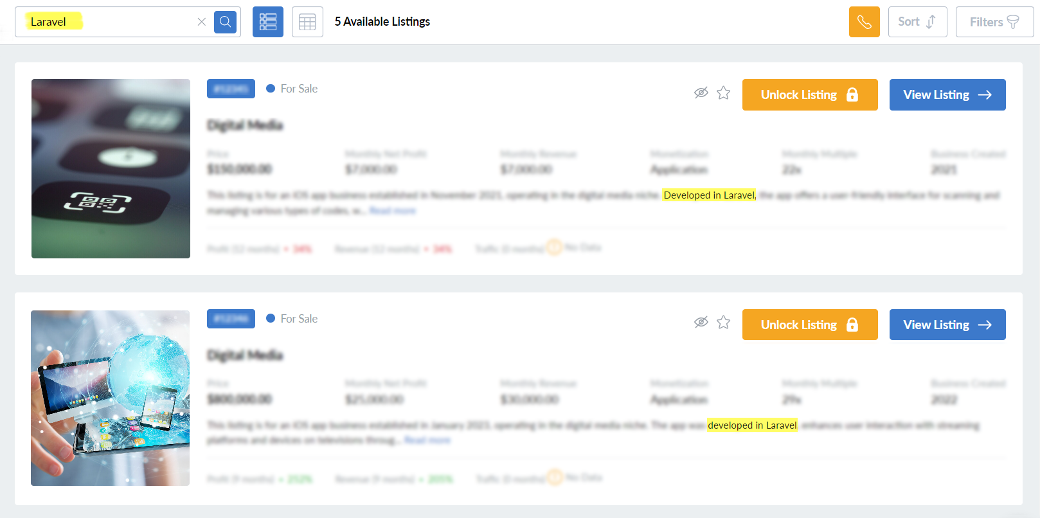Unlock the second listing
The width and height of the screenshot is (1040, 518).
(x=809, y=325)
